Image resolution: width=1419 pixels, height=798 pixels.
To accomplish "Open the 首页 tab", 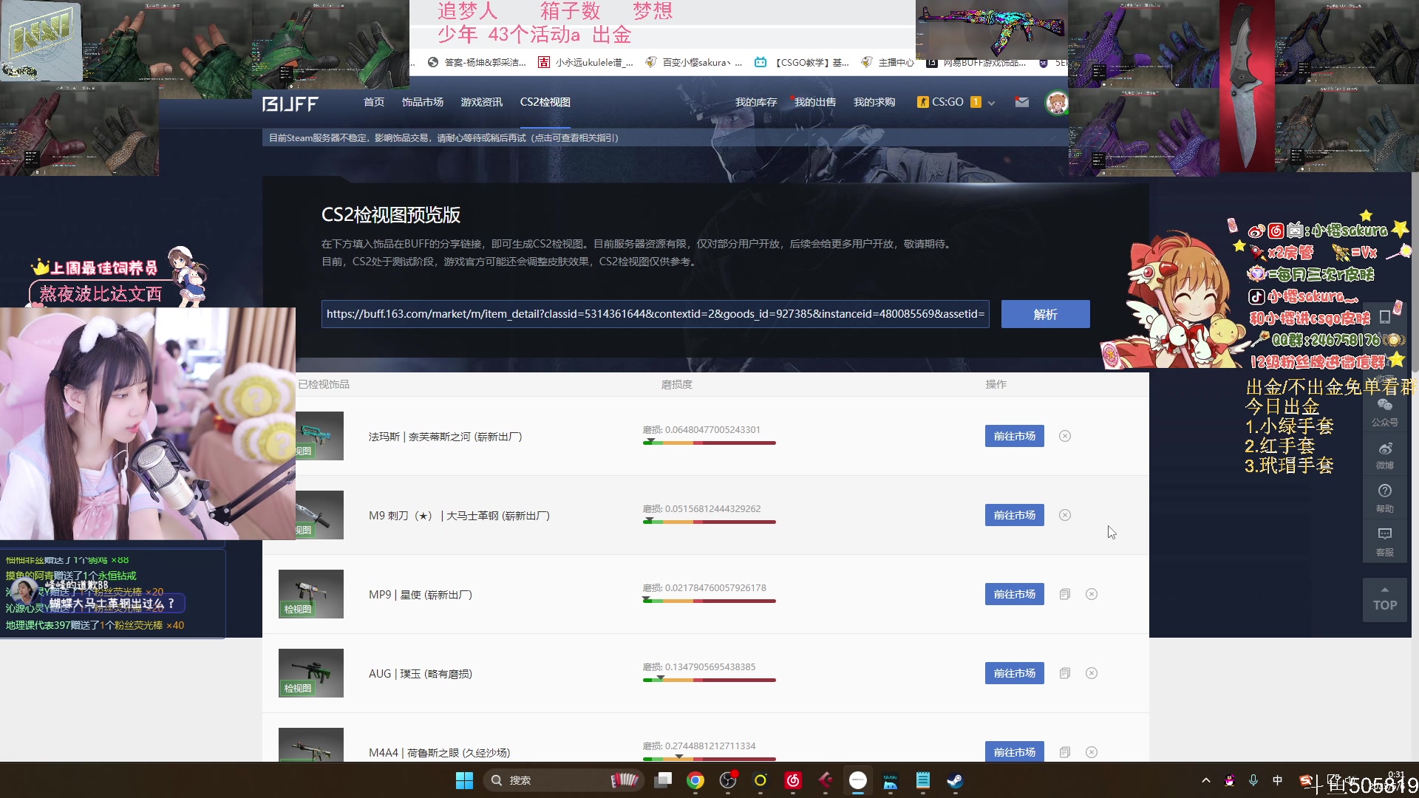I will pyautogui.click(x=374, y=102).
